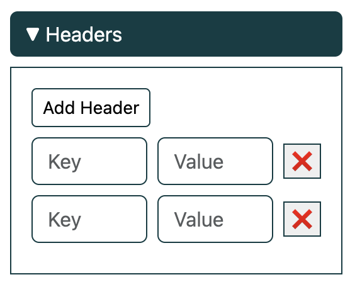Focus the first row Key field

(x=89, y=161)
